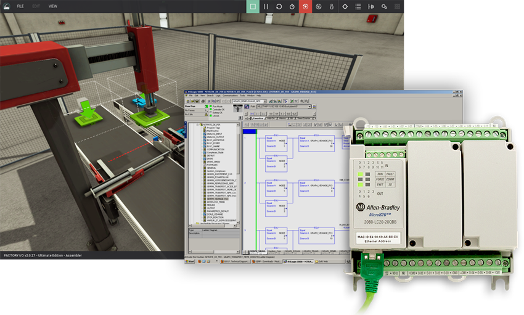This screenshot has height=315, width=524.
Task: Select ANALOG_INPUT routine in the tree
Action: pos(214,134)
